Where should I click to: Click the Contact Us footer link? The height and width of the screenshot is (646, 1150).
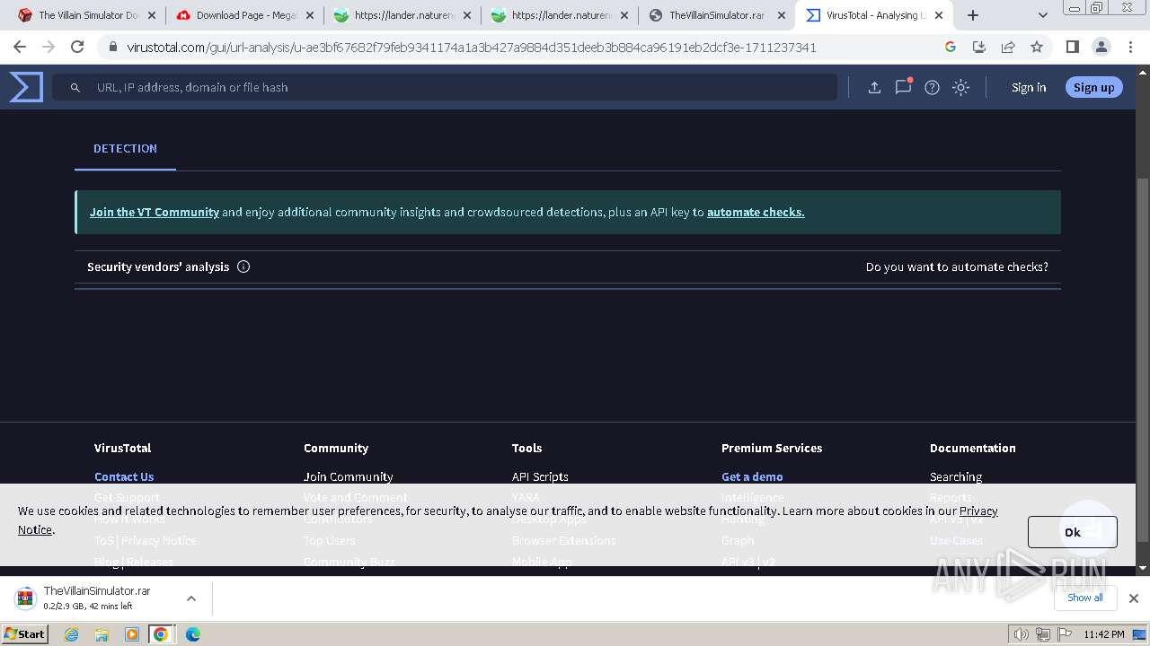coord(124,476)
